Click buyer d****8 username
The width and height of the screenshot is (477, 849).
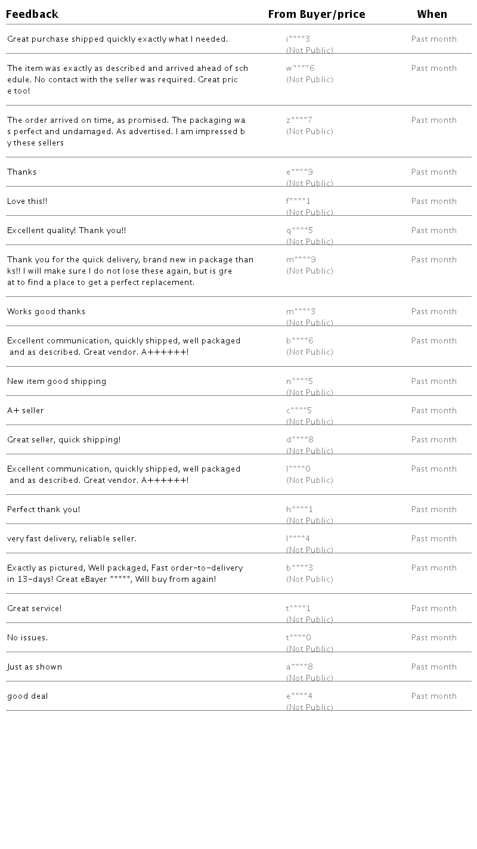point(300,440)
